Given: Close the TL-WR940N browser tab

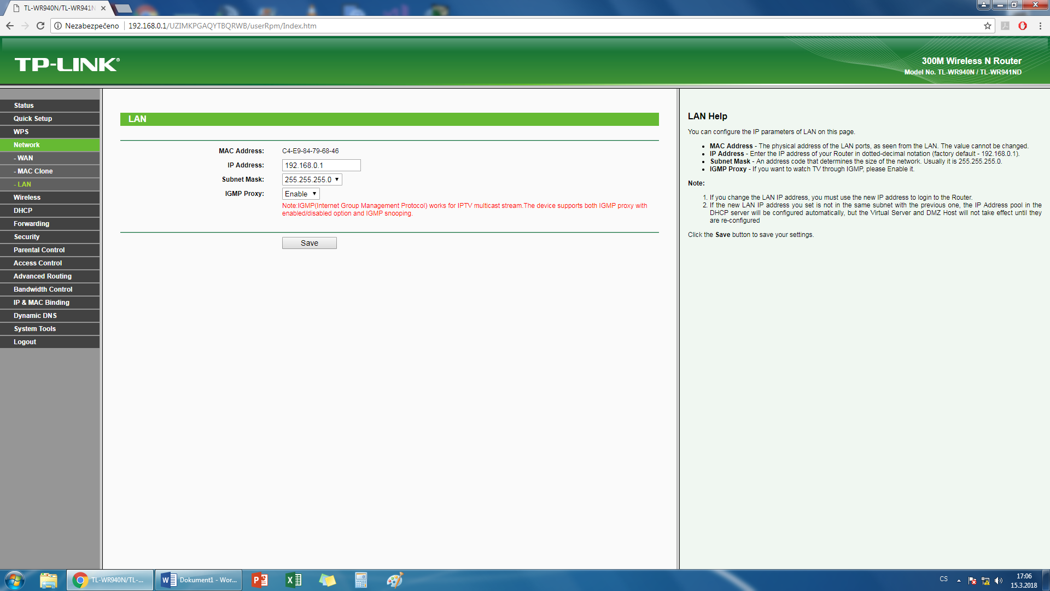Looking at the screenshot, I should (x=103, y=8).
